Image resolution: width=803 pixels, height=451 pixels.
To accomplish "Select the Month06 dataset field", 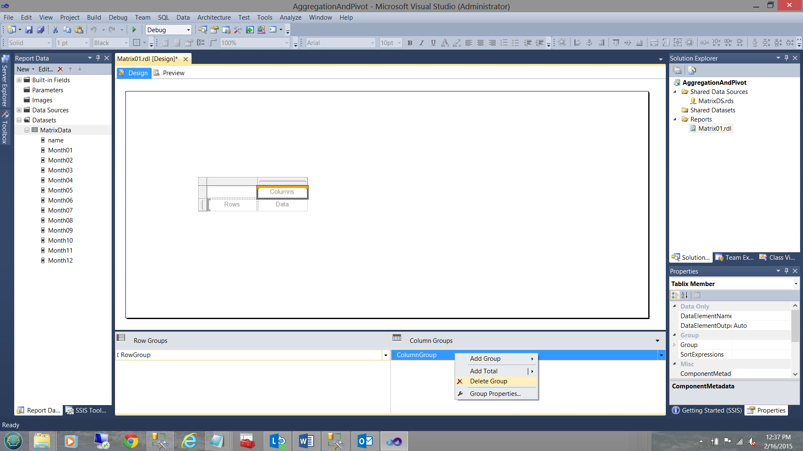I will click(60, 200).
